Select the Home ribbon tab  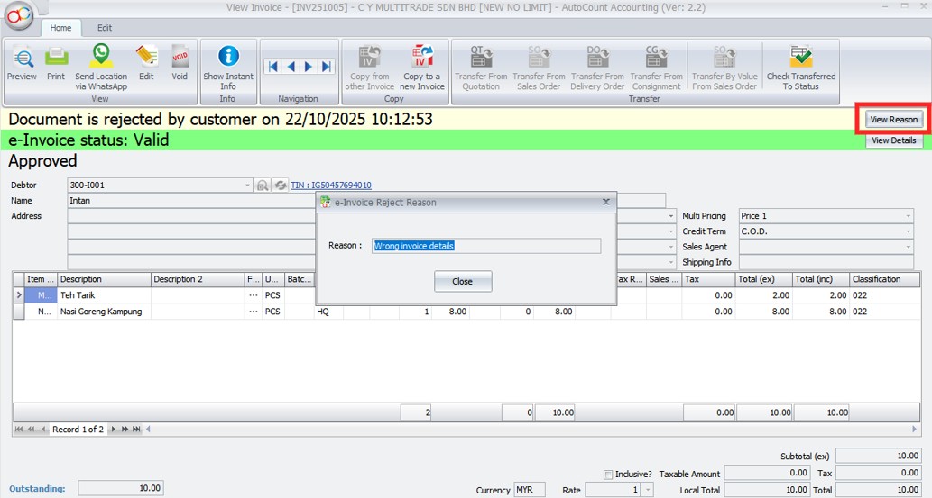tap(60, 28)
